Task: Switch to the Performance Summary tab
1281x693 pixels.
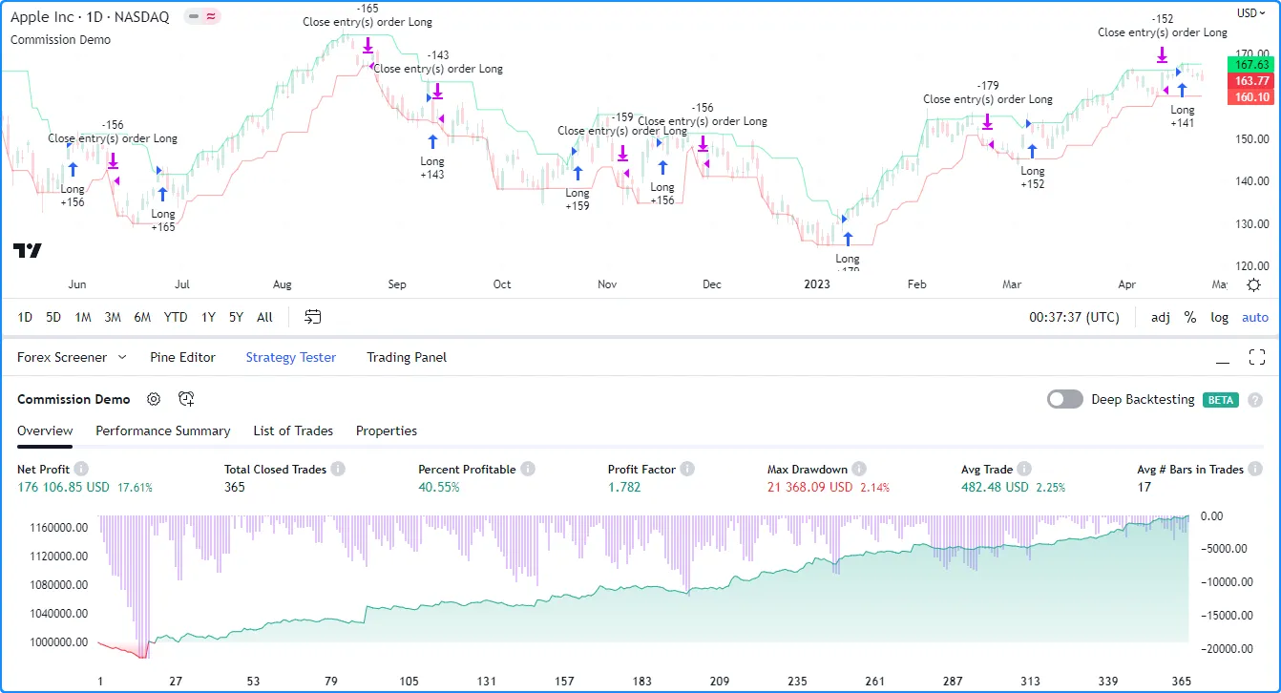Action: click(163, 430)
